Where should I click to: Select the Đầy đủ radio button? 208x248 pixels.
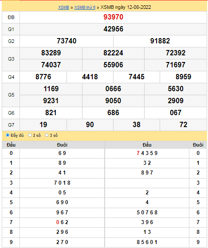click(8, 135)
